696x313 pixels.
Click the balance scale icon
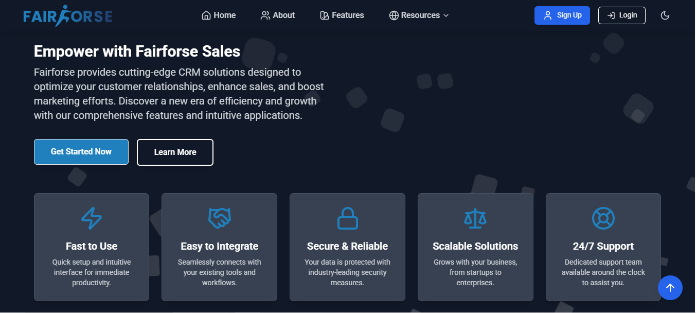[x=475, y=218]
